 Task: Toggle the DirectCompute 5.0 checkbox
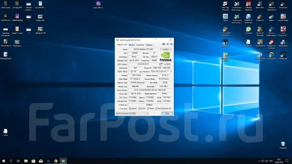156,108
